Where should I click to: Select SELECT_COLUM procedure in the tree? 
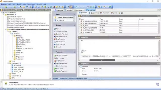click(x=18, y=72)
